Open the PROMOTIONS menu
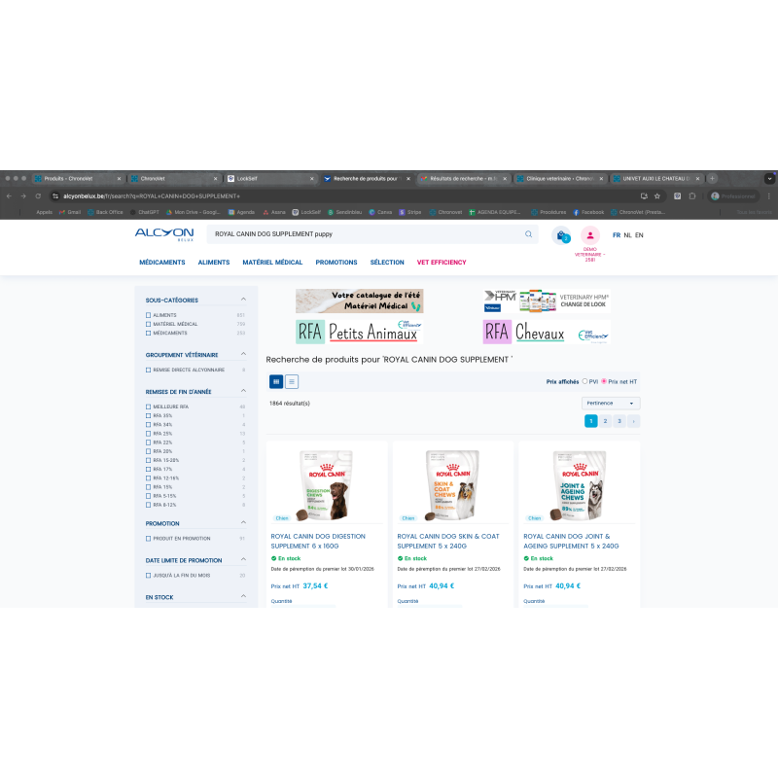The image size is (778, 778). point(336,262)
